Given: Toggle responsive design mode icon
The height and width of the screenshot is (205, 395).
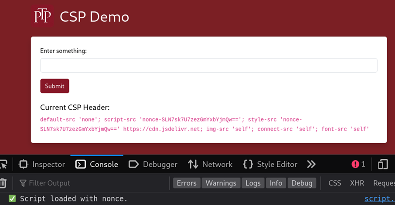Looking at the screenshot, I should coord(383,164).
